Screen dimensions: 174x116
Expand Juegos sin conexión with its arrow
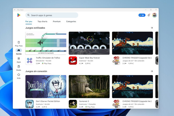pyautogui.click(x=152, y=71)
